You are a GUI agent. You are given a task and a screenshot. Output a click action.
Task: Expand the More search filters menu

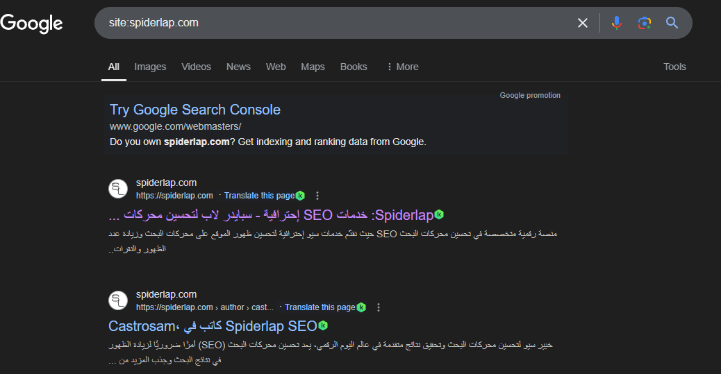click(402, 67)
